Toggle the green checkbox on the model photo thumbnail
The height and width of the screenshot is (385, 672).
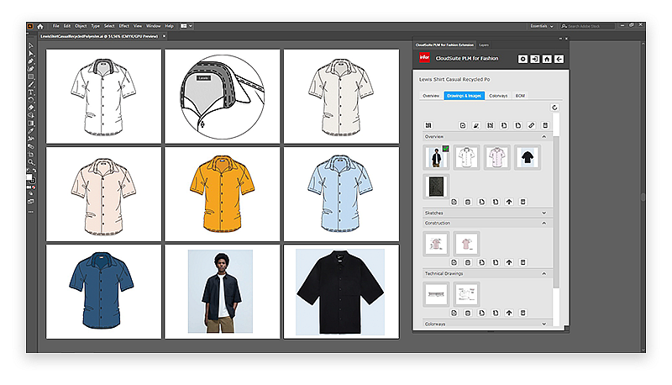446,149
